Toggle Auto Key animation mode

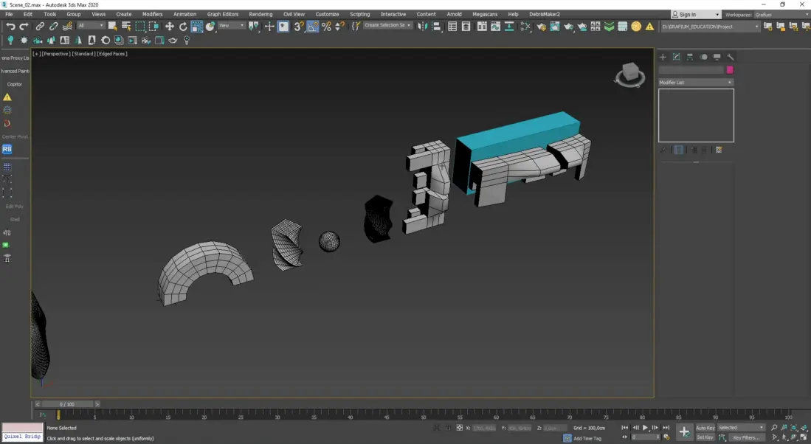click(705, 428)
